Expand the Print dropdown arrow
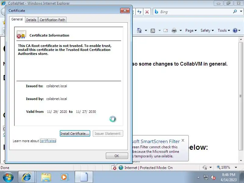244x183 pixels. tap(181, 30)
